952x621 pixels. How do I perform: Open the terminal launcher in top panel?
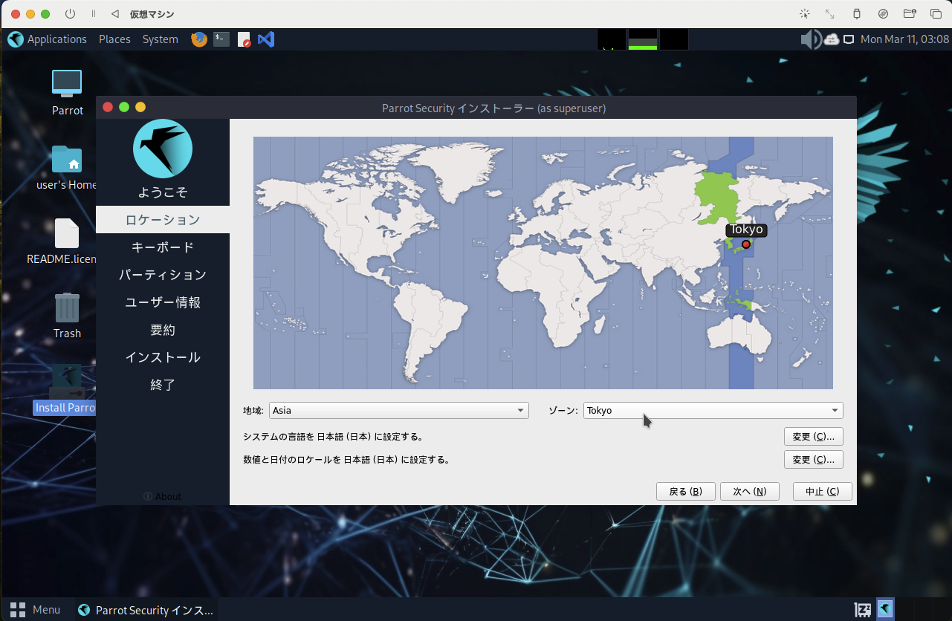click(221, 39)
